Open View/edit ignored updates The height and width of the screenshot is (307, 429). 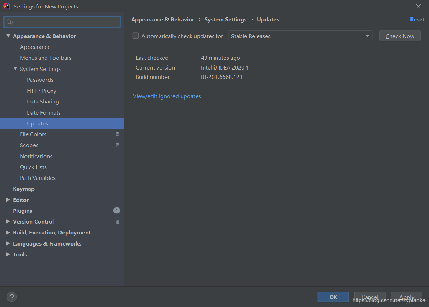(167, 96)
